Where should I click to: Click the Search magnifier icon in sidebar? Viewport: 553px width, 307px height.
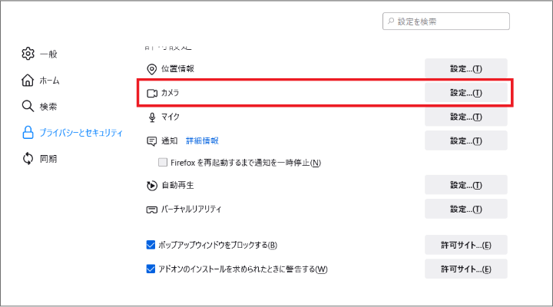(x=28, y=106)
